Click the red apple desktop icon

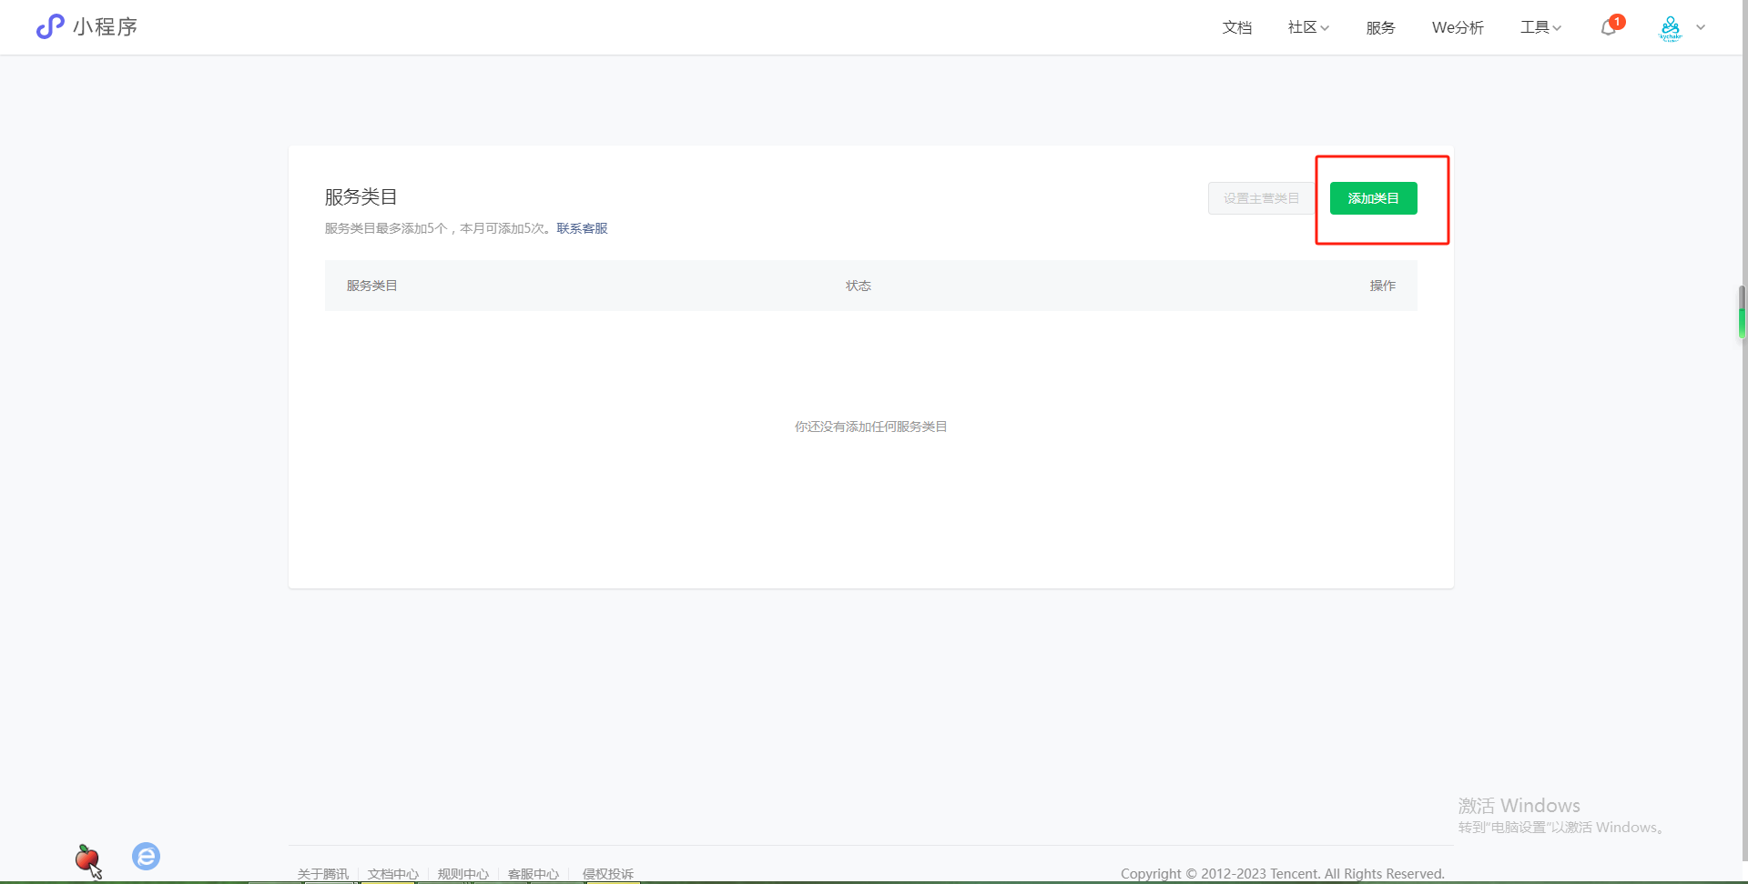(x=86, y=858)
